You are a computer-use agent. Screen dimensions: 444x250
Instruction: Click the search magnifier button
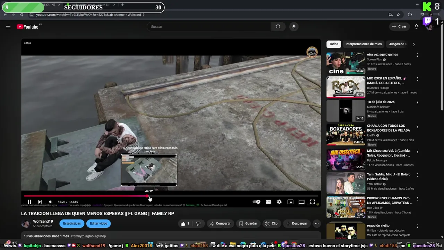click(x=278, y=27)
